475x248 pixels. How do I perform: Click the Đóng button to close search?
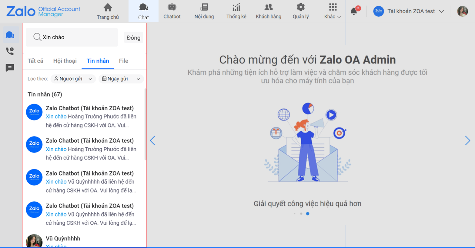click(133, 38)
